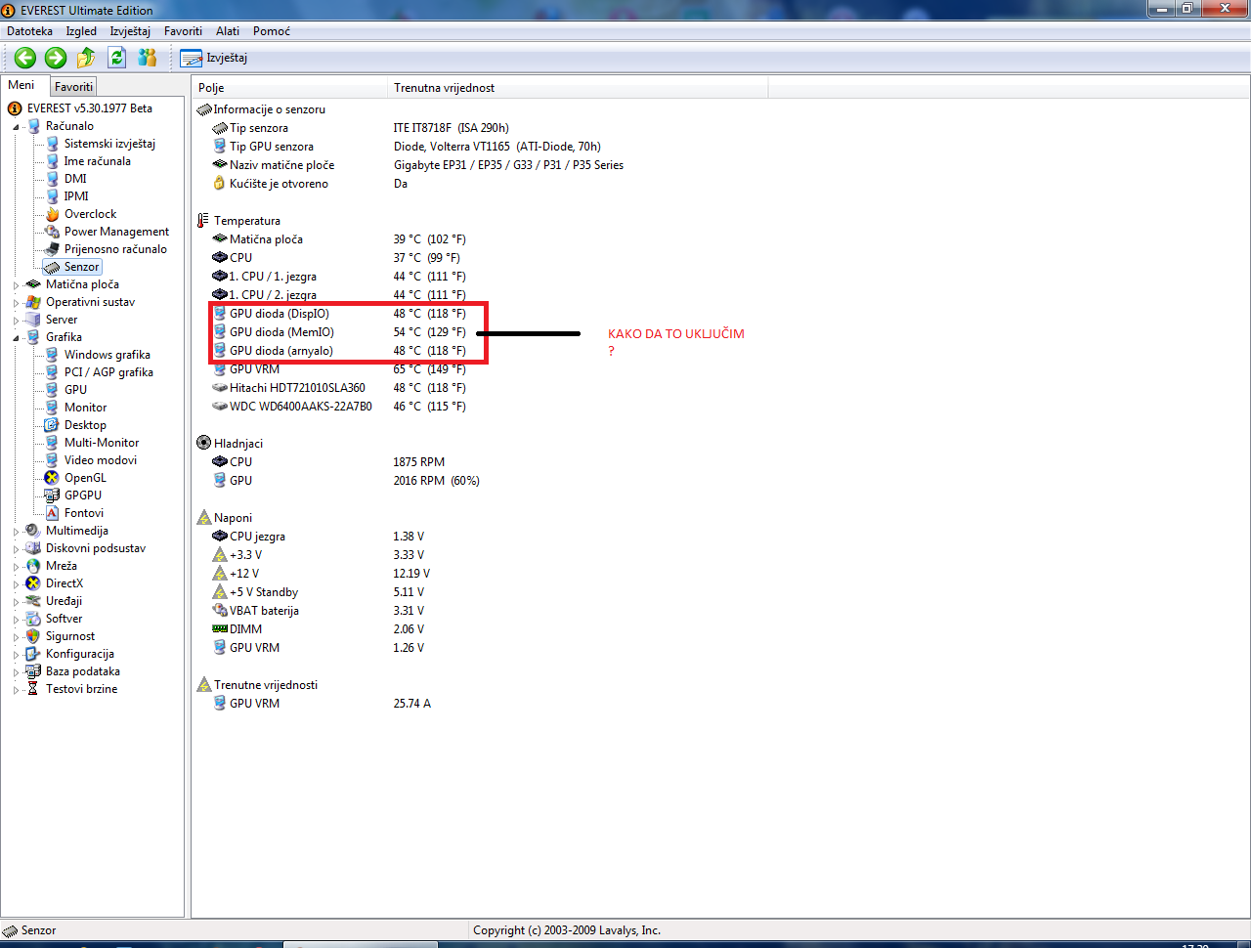The height and width of the screenshot is (948, 1251).
Task: Sort by the Trenutna vrijednost column header
Action: click(578, 88)
